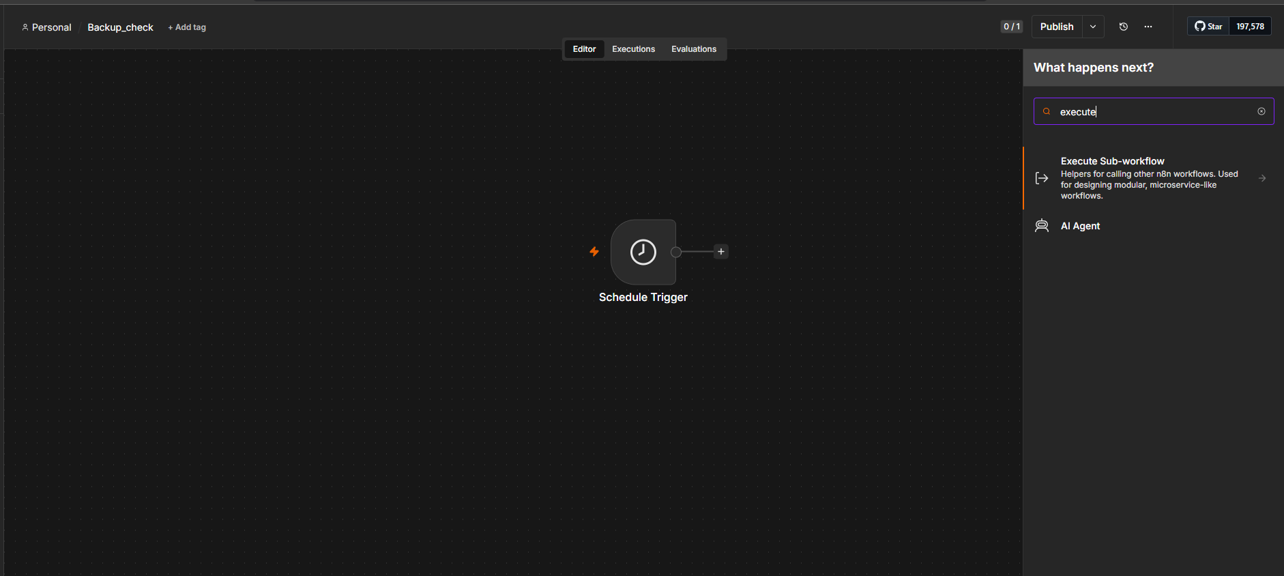1284x576 pixels.
Task: Select the Execute Sub-workflow node icon
Action: [1042, 178]
